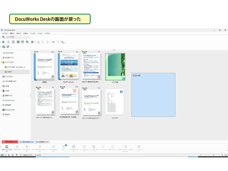Viewport: 228px width, 171px height.
Task: Select the first view-mode icon in status bar
Action: (x=2, y=155)
